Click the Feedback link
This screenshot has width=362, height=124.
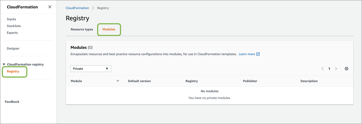coord(12,102)
